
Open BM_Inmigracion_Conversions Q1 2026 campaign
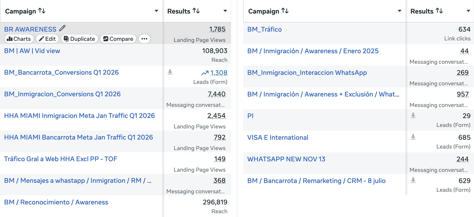62,94
